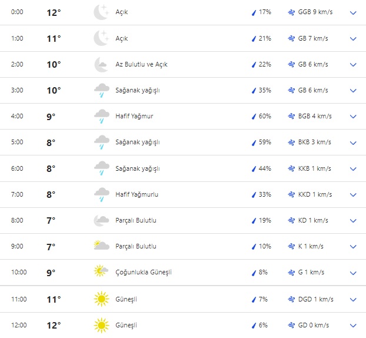
Task: Click the sunny icon at 12:00
Action: (x=101, y=325)
